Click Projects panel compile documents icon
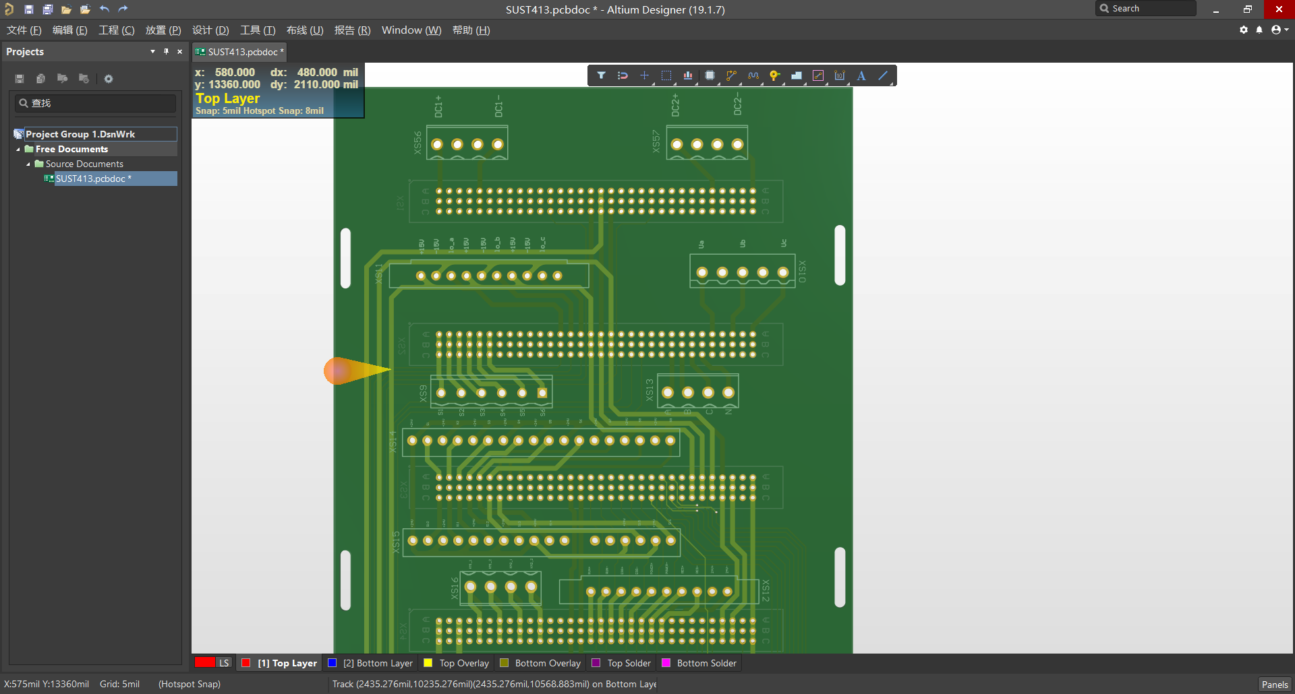The image size is (1295, 694). (40, 79)
